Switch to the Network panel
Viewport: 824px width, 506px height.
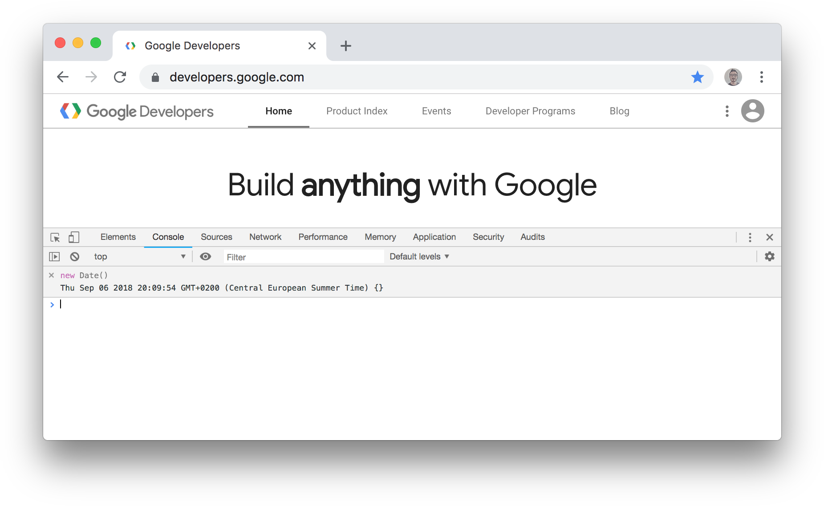(265, 237)
